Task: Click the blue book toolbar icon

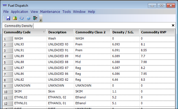Action: 22,18
